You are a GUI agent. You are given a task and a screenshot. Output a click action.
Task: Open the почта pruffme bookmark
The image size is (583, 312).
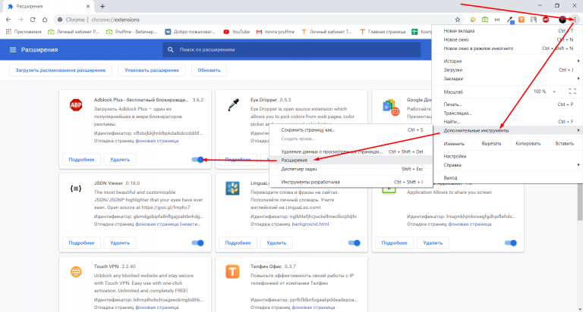pyautogui.click(x=276, y=32)
